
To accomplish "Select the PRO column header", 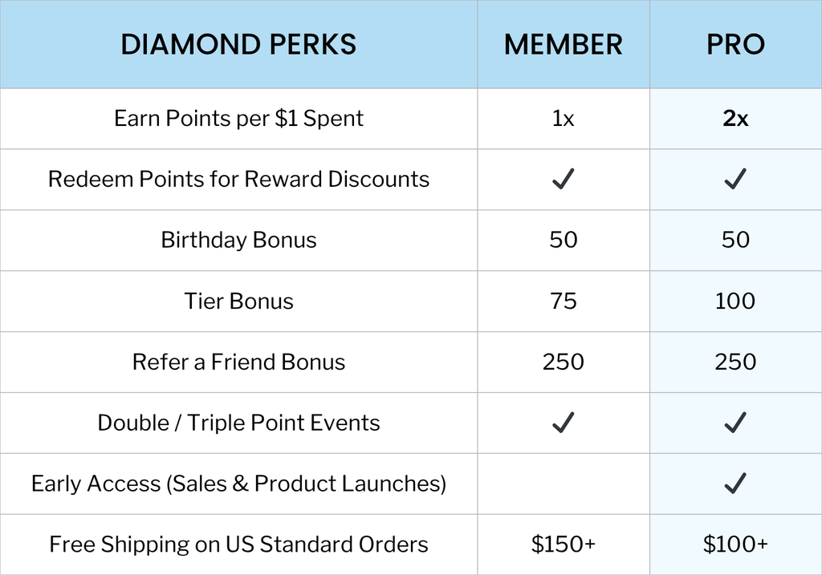I will (735, 45).
